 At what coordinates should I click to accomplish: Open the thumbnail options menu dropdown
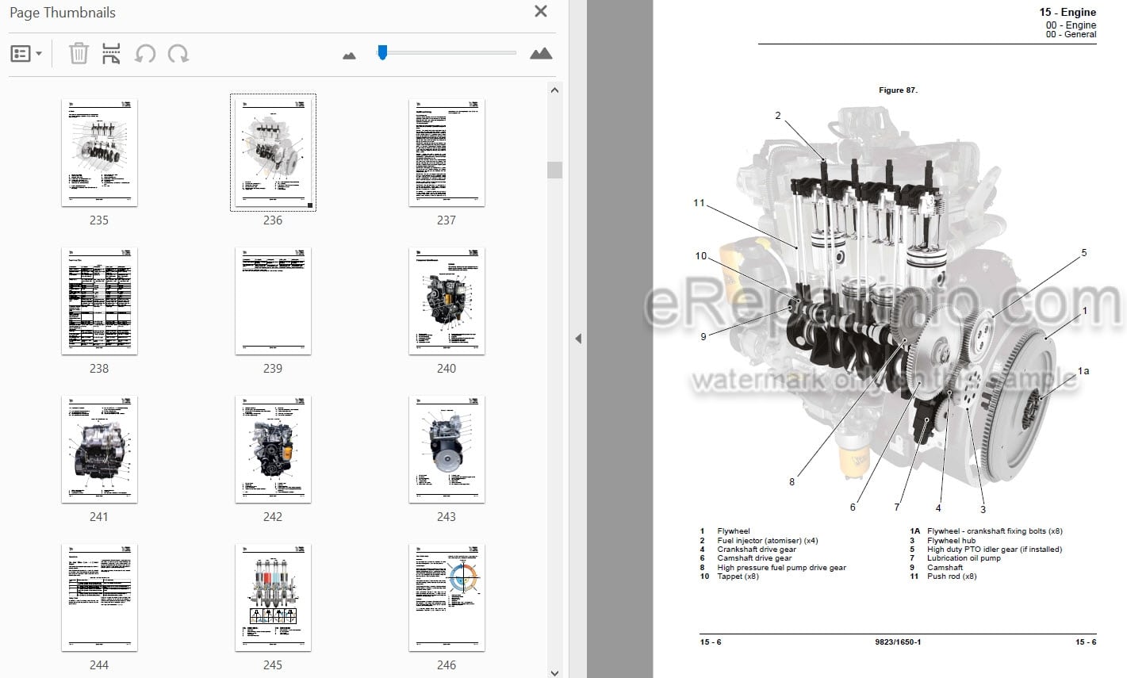click(x=26, y=54)
